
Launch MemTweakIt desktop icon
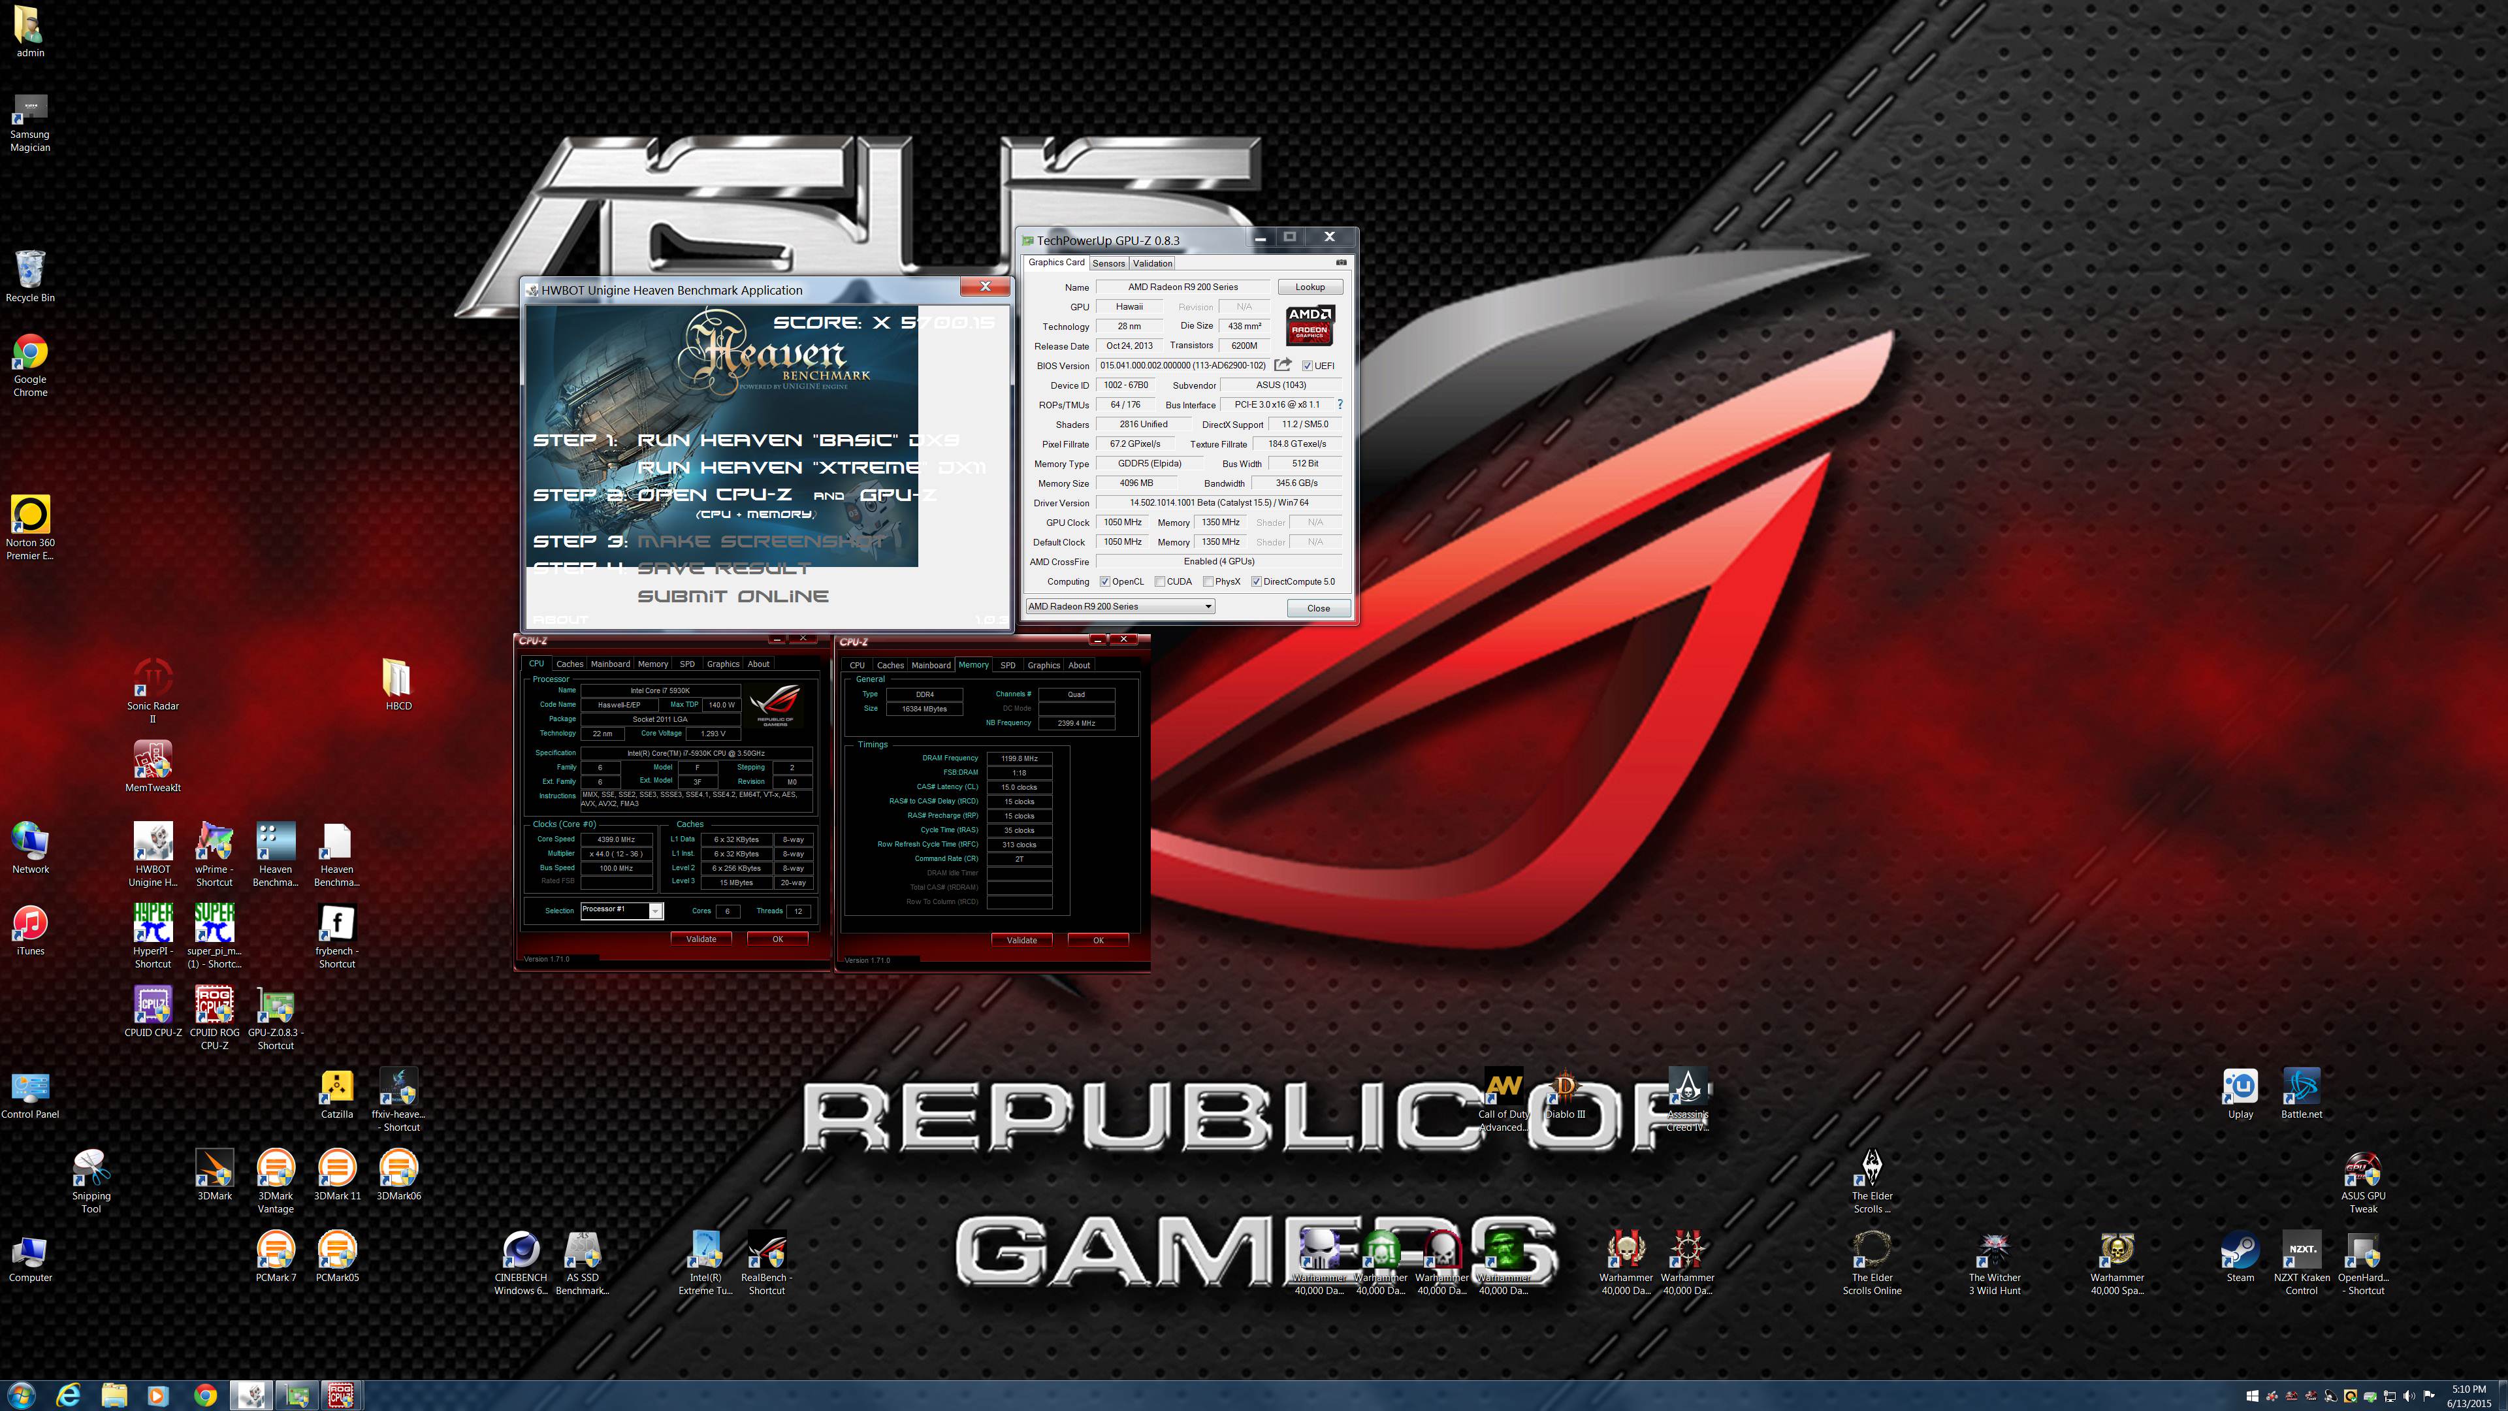tap(153, 768)
